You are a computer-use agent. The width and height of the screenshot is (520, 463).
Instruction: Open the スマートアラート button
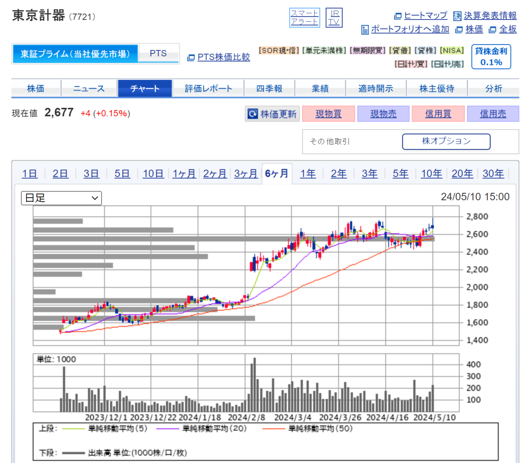305,18
